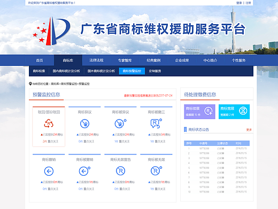278x209 pixels.
Task: Open the 商标检索 submenu item
Action: click(39, 71)
